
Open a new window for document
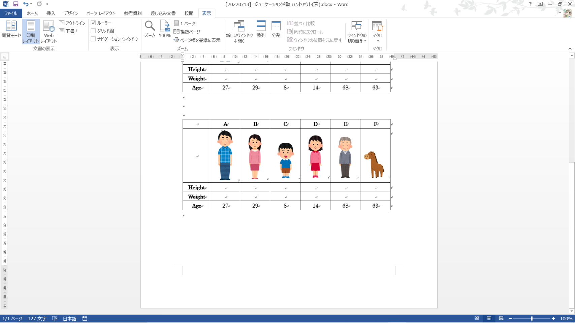click(239, 31)
